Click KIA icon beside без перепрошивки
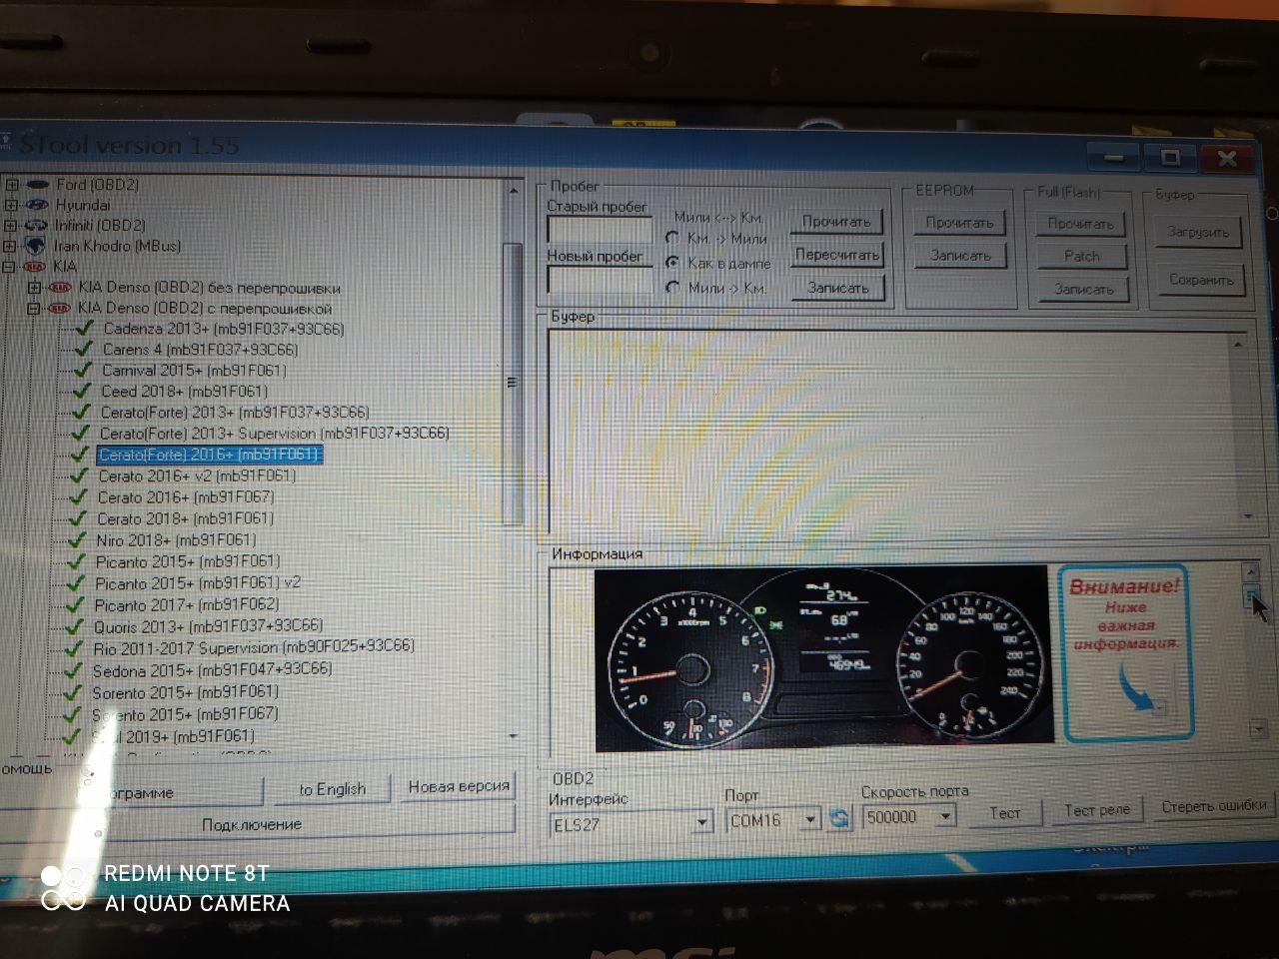 coord(60,288)
